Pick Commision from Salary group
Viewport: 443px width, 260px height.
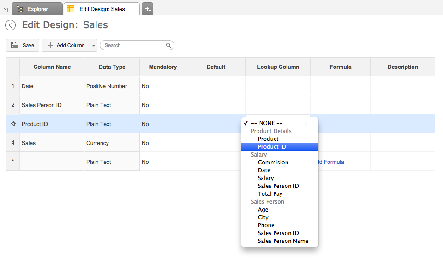pos(273,163)
